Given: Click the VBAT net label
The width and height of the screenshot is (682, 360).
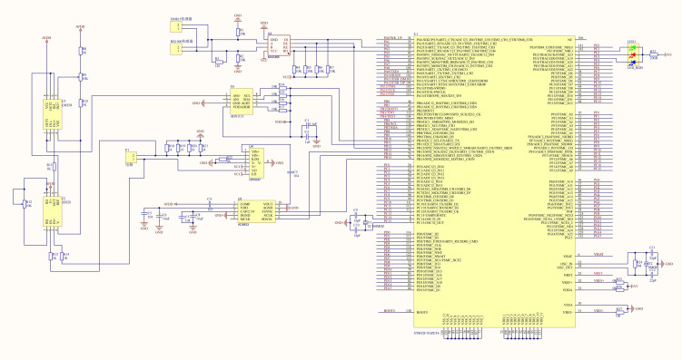Looking at the screenshot, I should tap(598, 255).
